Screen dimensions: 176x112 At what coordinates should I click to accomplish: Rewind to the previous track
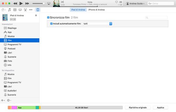pyautogui.click(x=15, y=3)
